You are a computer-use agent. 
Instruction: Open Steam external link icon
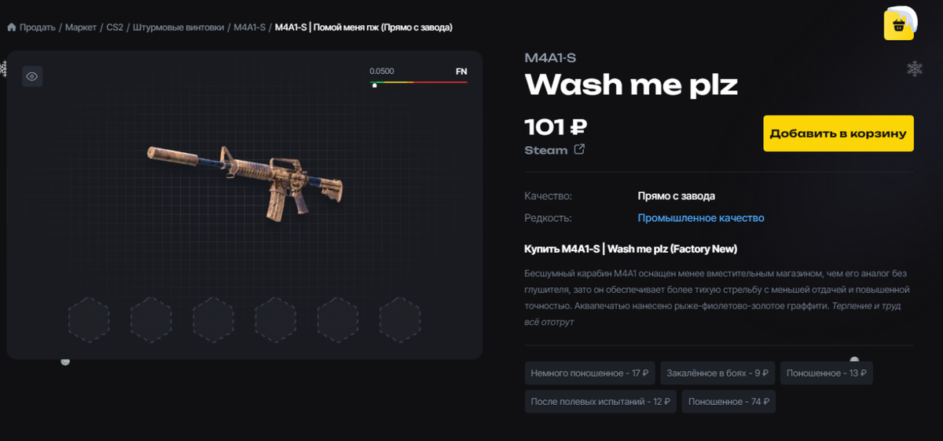click(579, 149)
